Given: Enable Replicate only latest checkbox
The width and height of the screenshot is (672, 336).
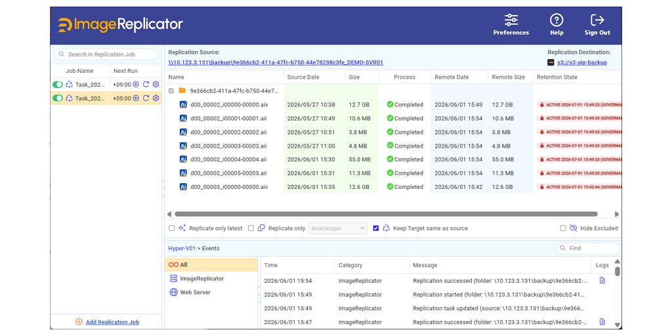Looking at the screenshot, I should point(172,228).
